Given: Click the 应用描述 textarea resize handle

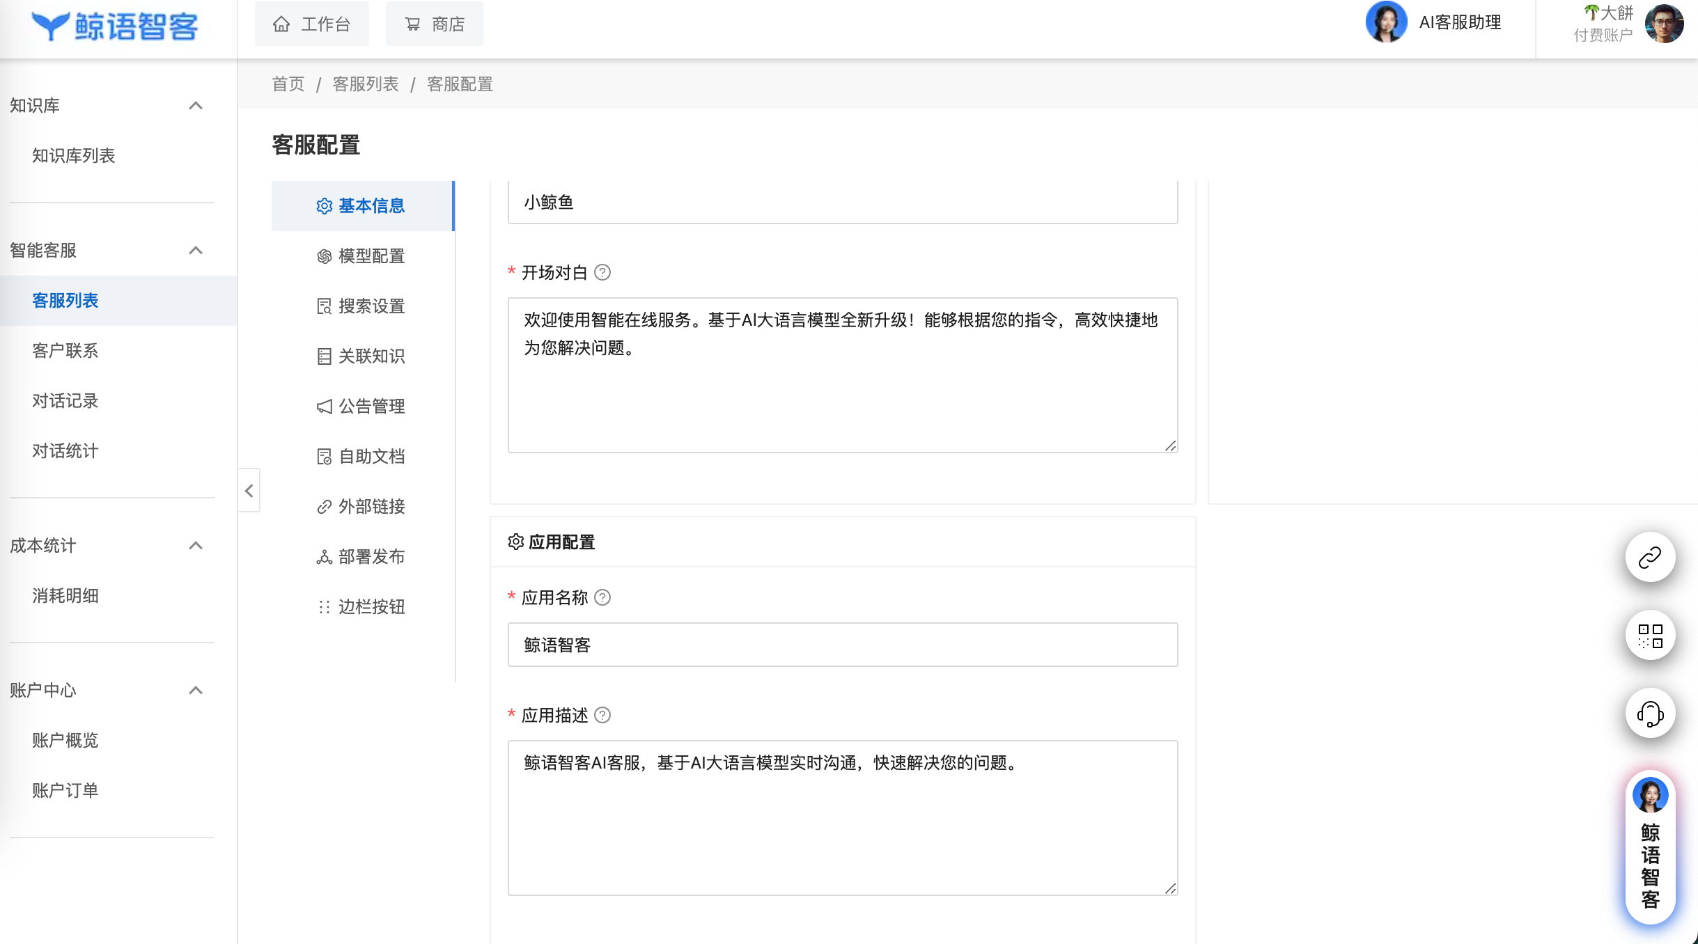Looking at the screenshot, I should (x=1171, y=888).
